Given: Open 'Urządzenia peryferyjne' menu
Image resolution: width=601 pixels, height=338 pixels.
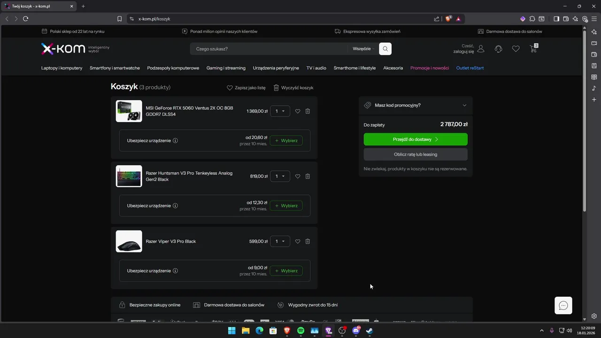Looking at the screenshot, I should (x=276, y=68).
